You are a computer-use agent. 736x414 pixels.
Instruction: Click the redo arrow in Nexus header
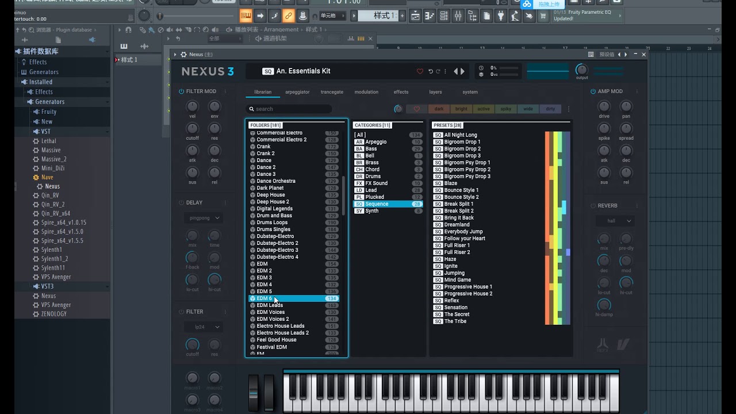pos(438,71)
